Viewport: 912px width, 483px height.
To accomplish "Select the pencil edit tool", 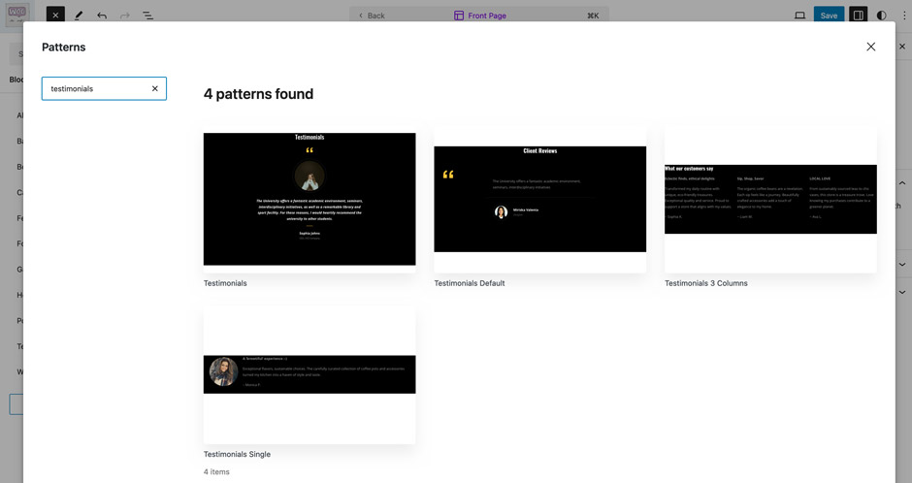I will pyautogui.click(x=79, y=16).
